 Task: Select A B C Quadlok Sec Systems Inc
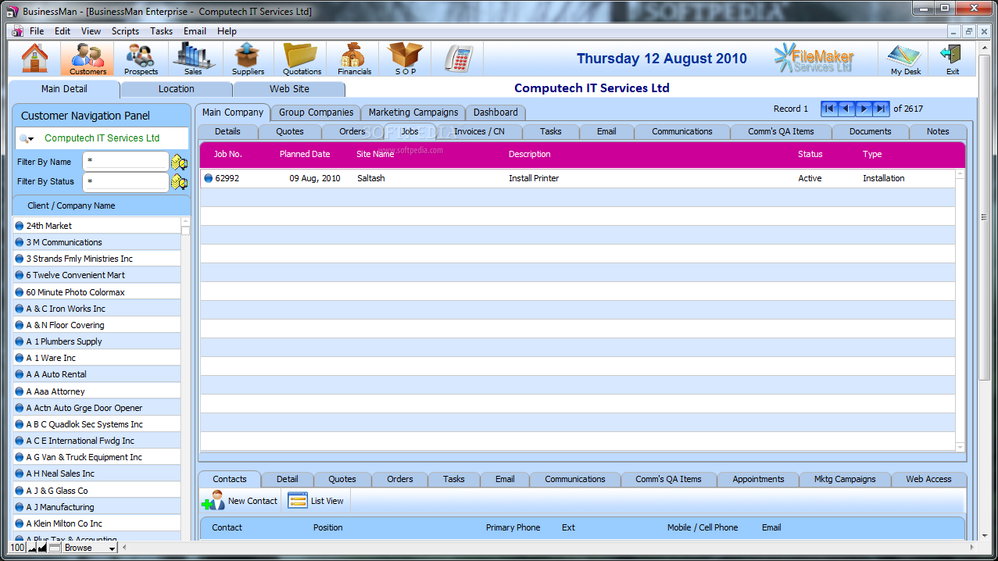coord(97,424)
